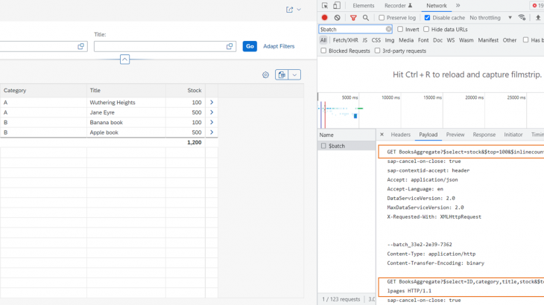The image size is (544, 305).
Task: Collapse the filter header
Action: [124, 60]
